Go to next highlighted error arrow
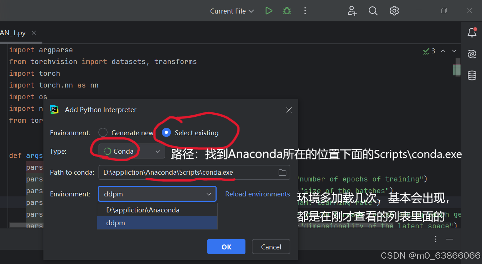The image size is (482, 264). pos(454,51)
